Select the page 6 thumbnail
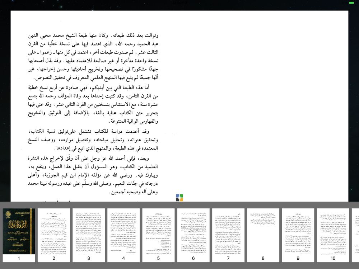This screenshot has height=269, width=359. pyautogui.click(x=193, y=231)
